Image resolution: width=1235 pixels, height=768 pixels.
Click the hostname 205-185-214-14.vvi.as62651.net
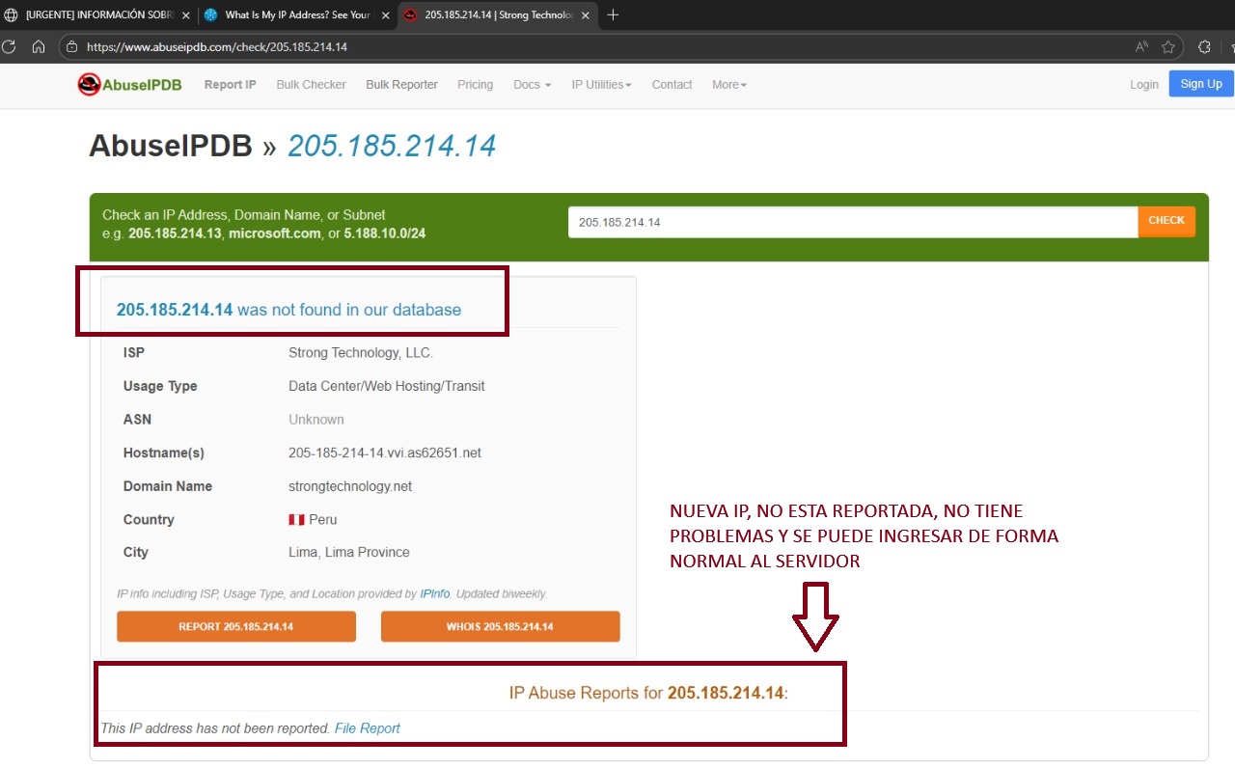[x=385, y=453]
